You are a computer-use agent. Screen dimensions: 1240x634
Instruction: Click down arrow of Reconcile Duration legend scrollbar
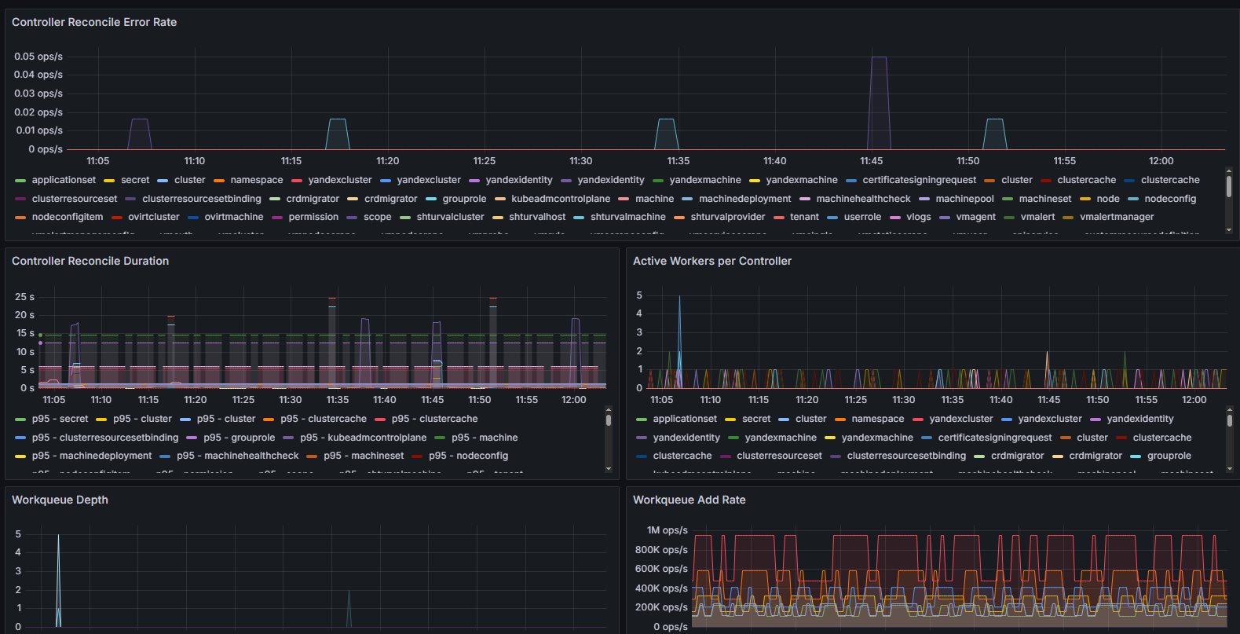[x=608, y=468]
